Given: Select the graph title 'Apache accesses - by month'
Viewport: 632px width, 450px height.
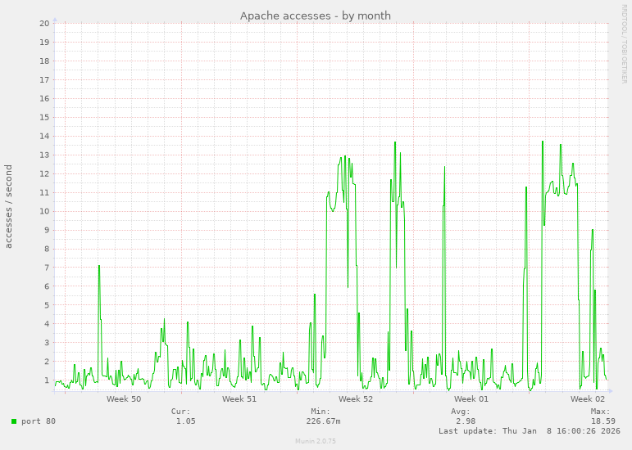Looking at the screenshot, I should click(316, 16).
